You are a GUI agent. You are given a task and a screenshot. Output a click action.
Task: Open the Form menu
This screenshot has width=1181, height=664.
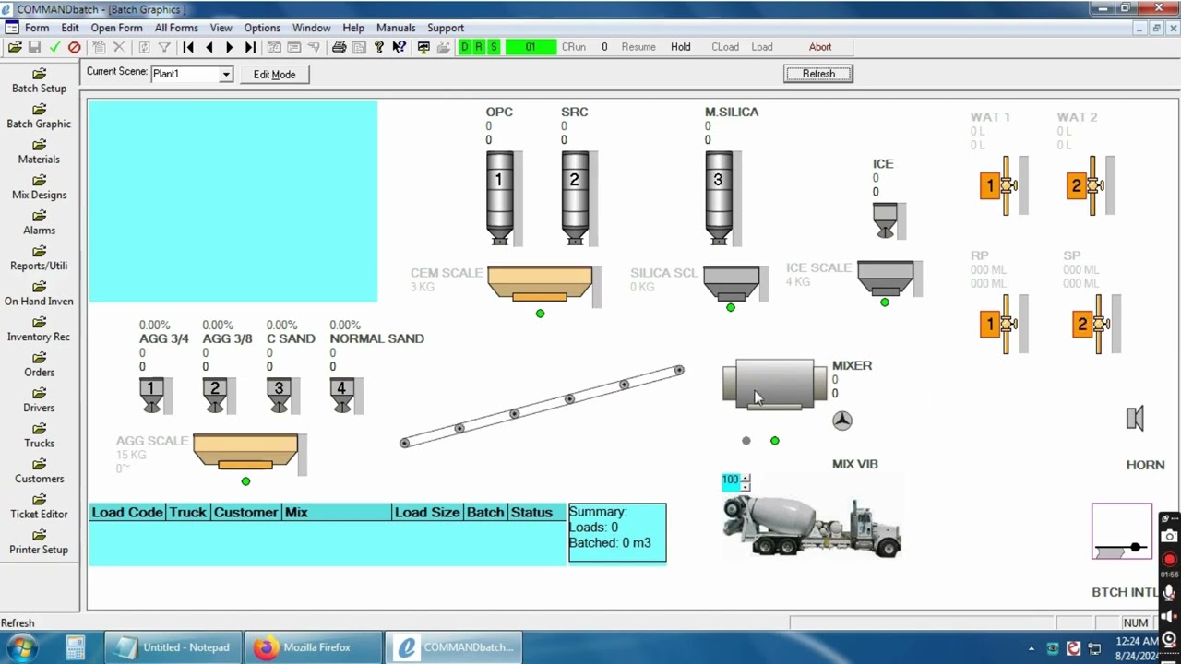point(37,28)
